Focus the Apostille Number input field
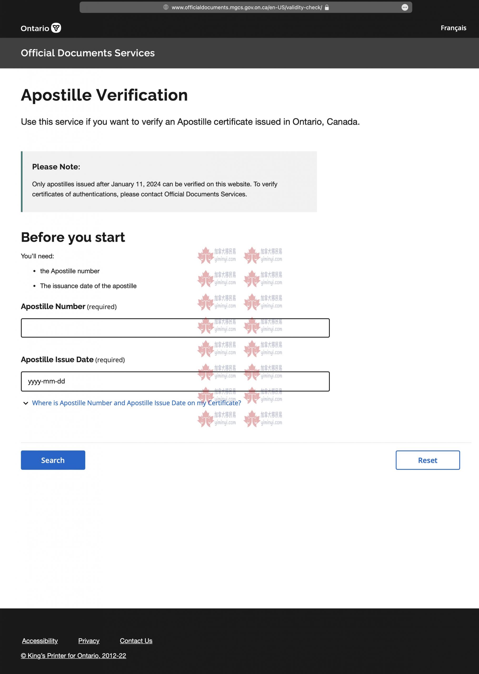Viewport: 479px width, 674px height. [x=175, y=328]
